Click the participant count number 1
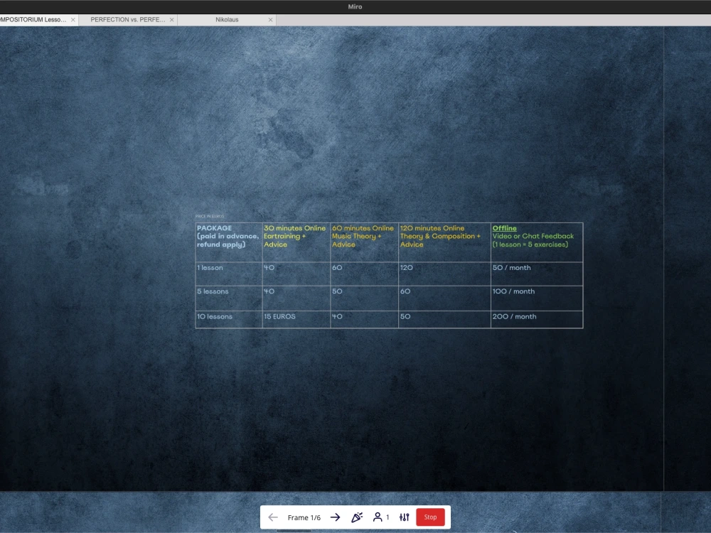 [387, 517]
